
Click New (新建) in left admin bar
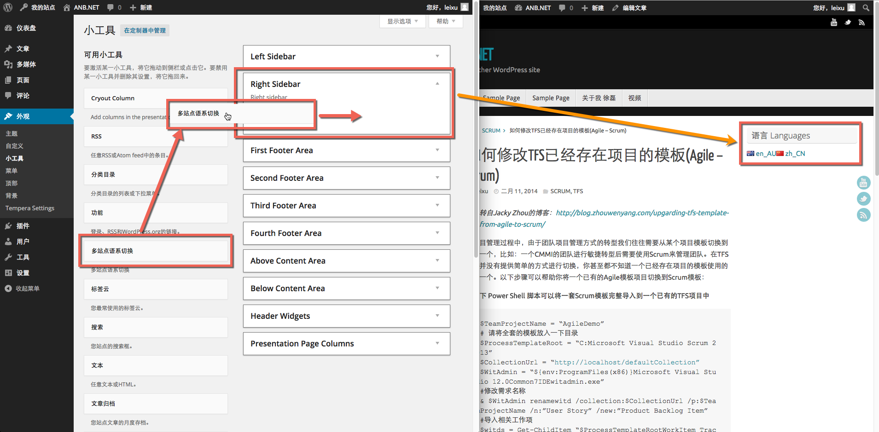pyautogui.click(x=141, y=7)
